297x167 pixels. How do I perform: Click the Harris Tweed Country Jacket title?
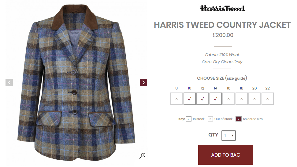(x=222, y=25)
